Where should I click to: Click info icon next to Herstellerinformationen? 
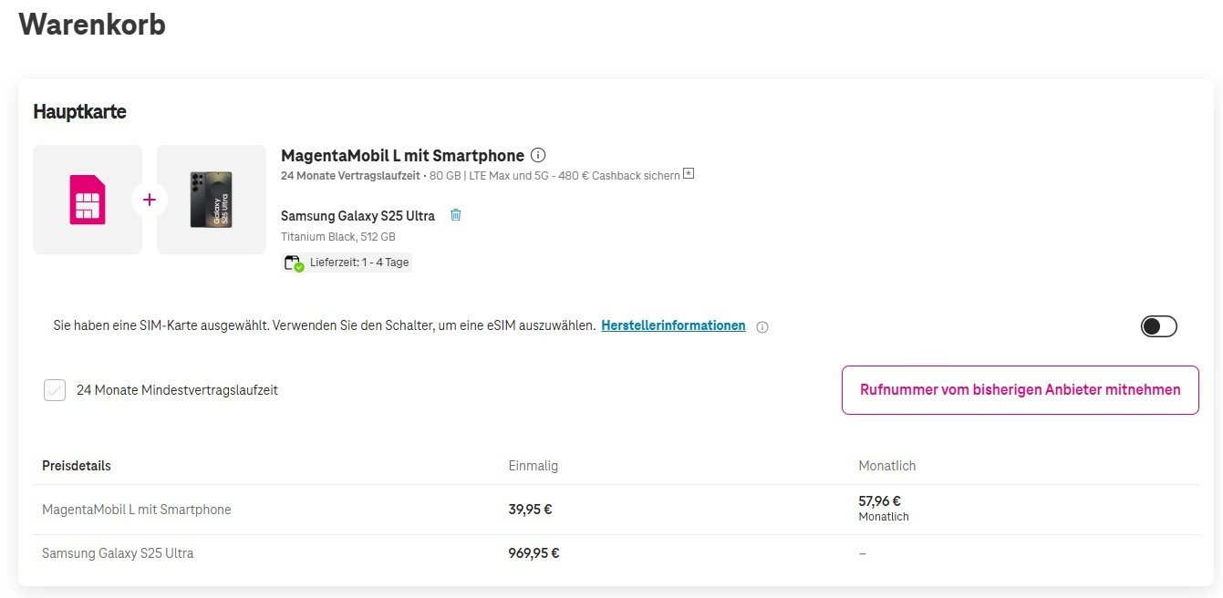762,327
